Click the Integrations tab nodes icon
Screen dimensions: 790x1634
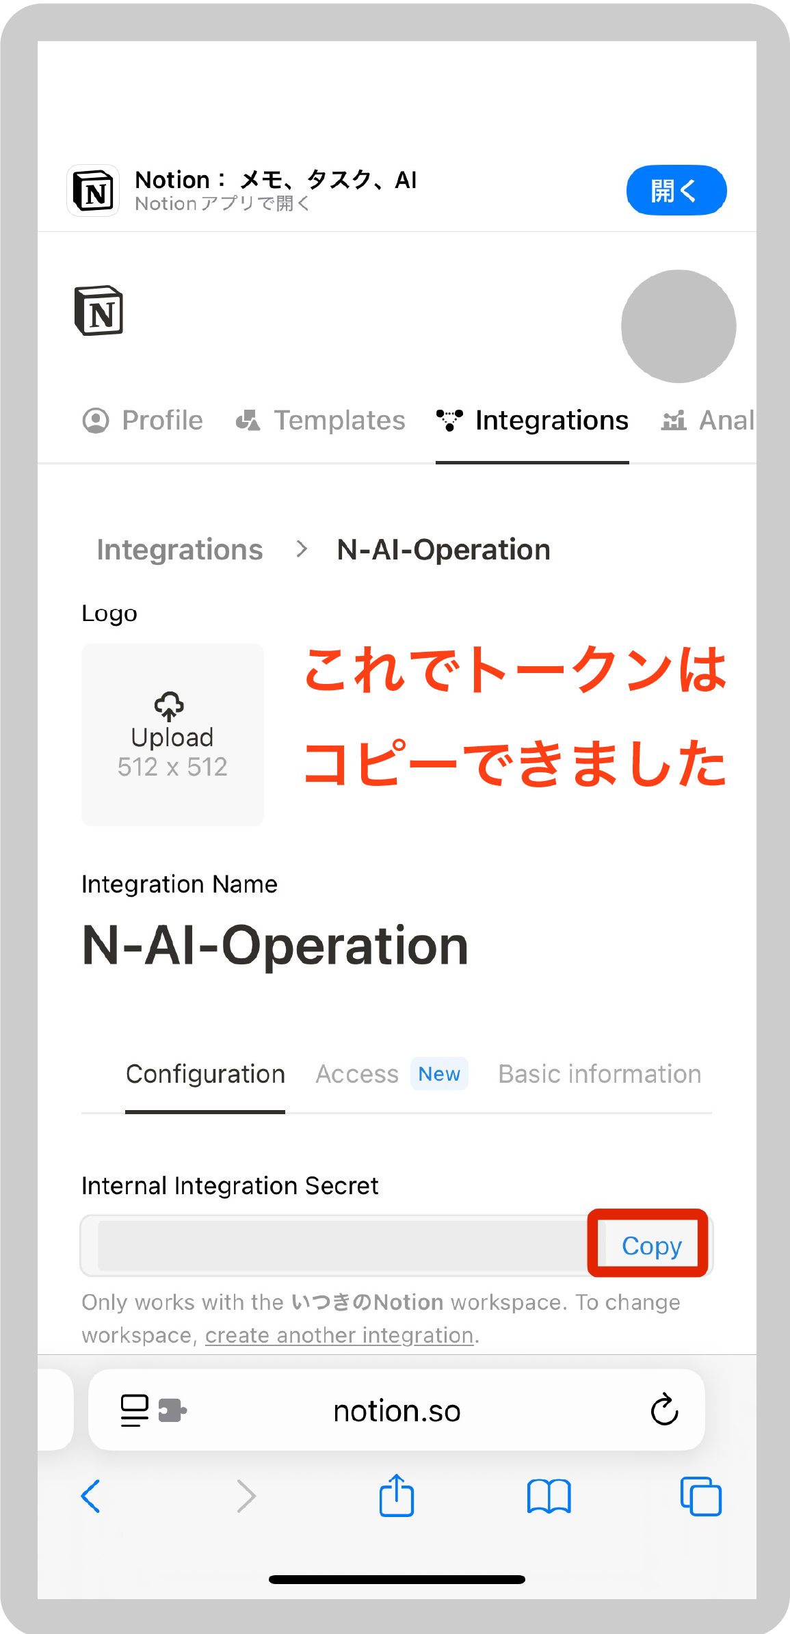tap(449, 421)
